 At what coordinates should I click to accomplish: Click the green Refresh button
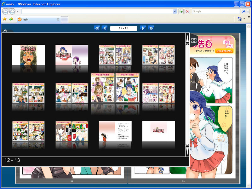tap(181, 11)
